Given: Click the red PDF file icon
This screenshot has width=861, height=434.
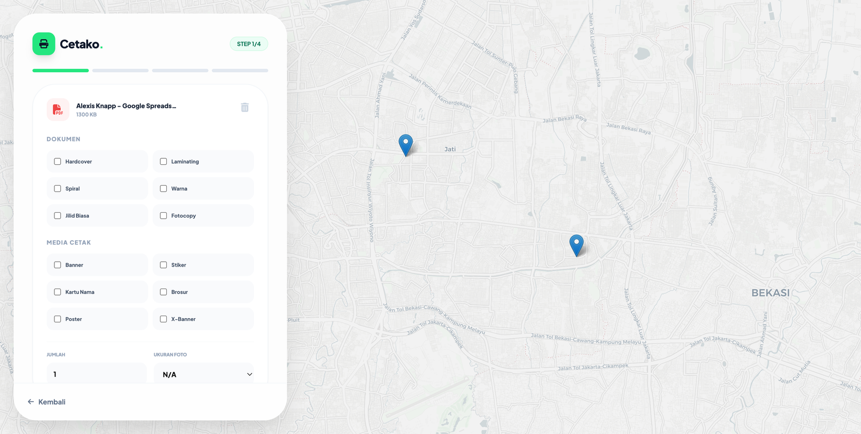Looking at the screenshot, I should [x=58, y=109].
